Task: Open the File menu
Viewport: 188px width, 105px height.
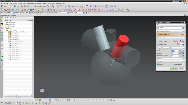Action: (4, 3)
